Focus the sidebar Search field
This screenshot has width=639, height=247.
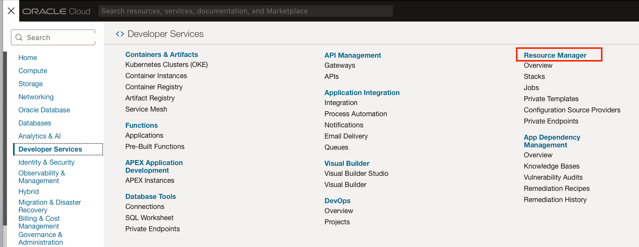(58, 37)
